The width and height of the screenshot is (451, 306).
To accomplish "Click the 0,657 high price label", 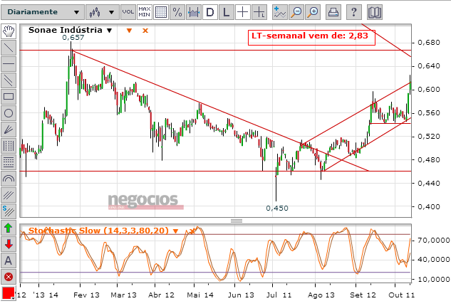I will [73, 37].
